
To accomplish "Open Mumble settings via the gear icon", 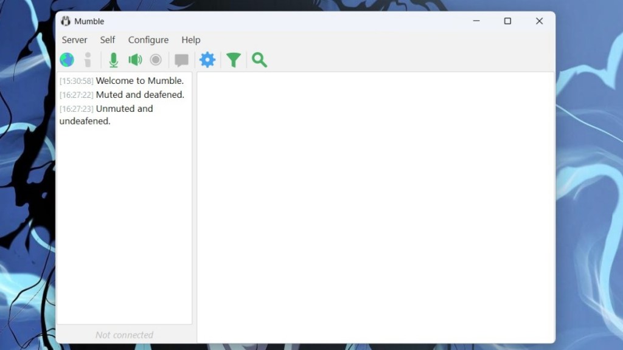I will [x=207, y=60].
